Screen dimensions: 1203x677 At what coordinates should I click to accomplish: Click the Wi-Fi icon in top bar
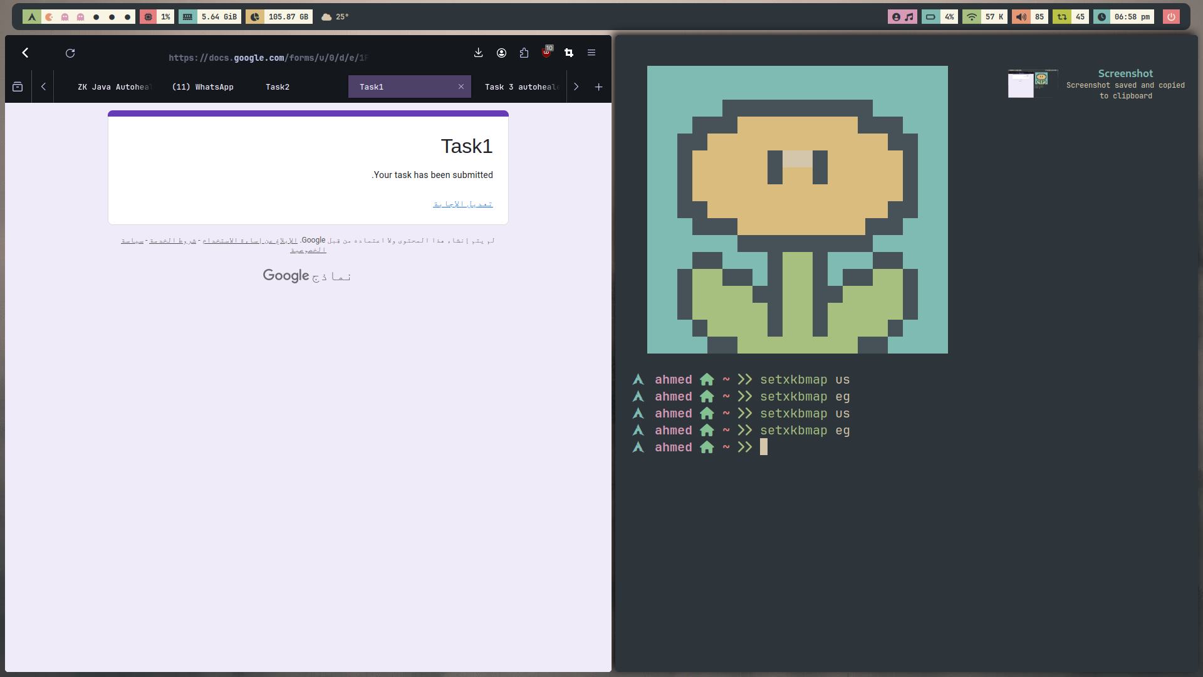pos(972,17)
